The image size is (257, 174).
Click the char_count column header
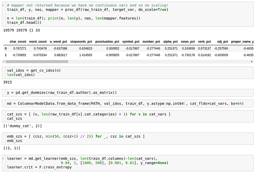point(17,42)
